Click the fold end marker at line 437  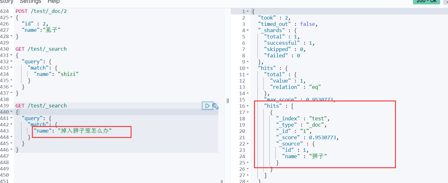12,93
